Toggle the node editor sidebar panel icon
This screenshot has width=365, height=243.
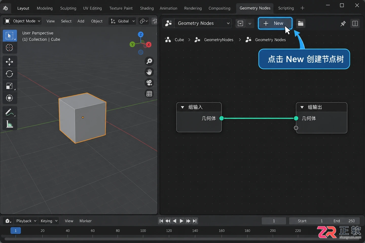coord(355,24)
